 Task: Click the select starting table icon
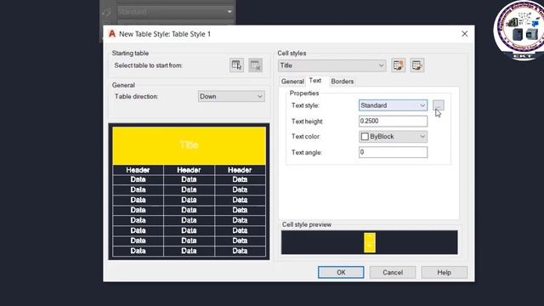(236, 65)
